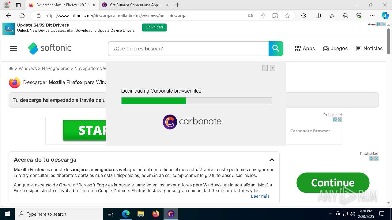
Task: Open the favorites list icon
Action: click(332, 16)
